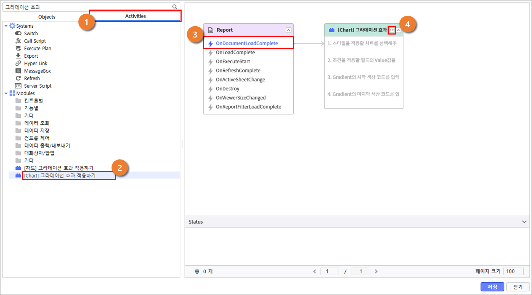This screenshot has width=532, height=295.
Task: Select [차트] 그라데이션 효과 적용하기 module
Action: pyautogui.click(x=59, y=168)
